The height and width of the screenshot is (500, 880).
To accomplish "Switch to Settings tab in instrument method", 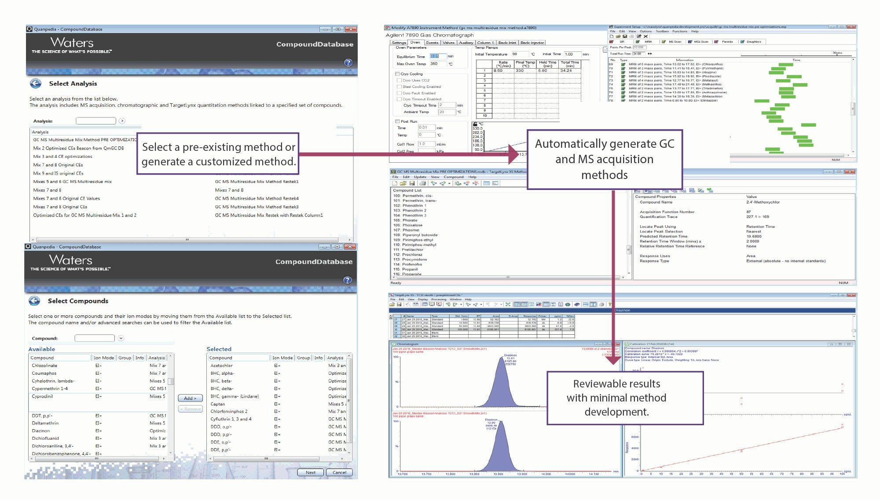I will coord(399,43).
